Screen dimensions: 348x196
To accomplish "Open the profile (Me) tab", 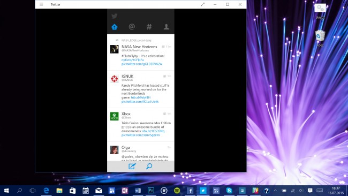I will (x=167, y=27).
